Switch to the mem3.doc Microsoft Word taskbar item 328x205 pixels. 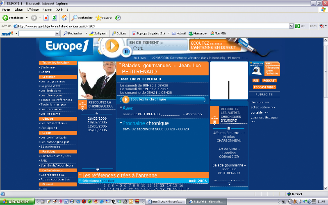coord(165,202)
